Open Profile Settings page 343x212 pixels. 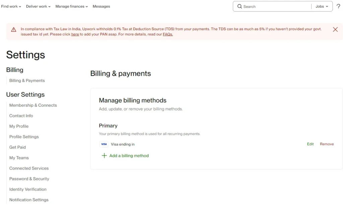[24, 137]
